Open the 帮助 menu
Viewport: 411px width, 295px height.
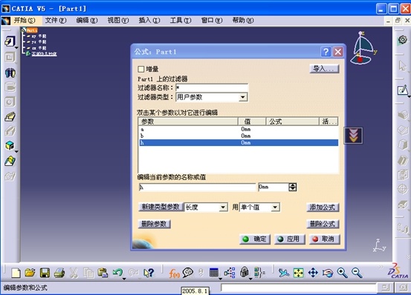tap(243, 20)
